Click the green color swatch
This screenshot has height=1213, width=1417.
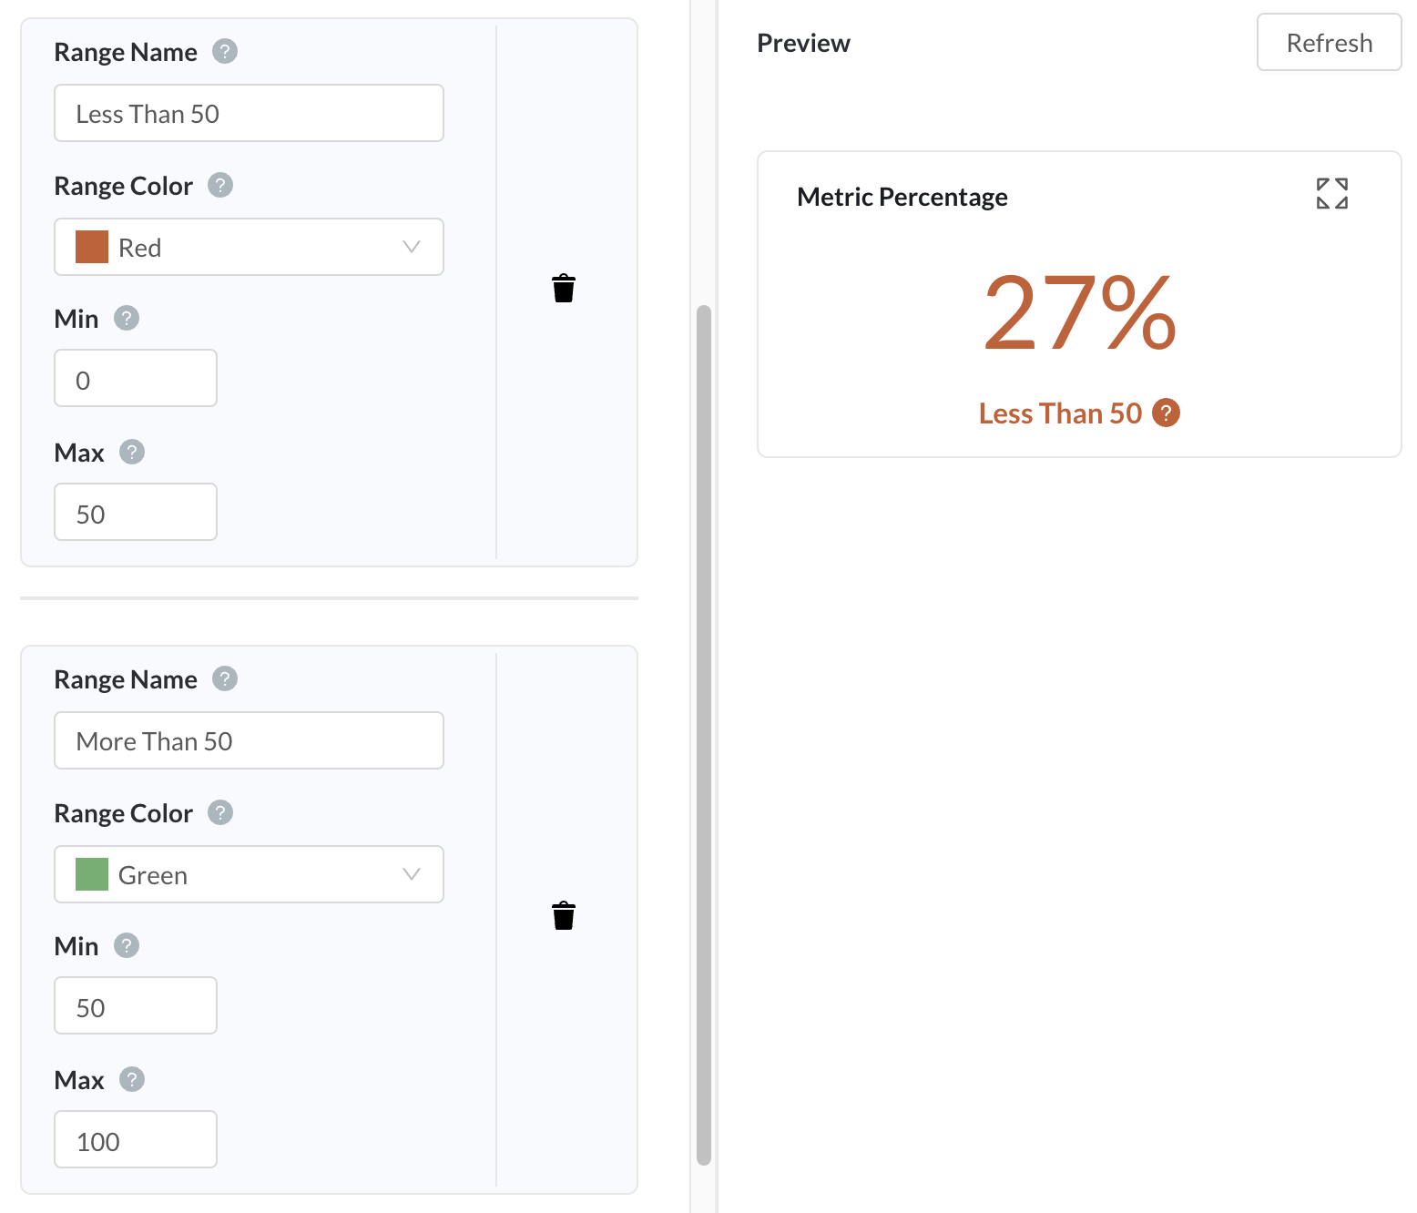click(92, 874)
